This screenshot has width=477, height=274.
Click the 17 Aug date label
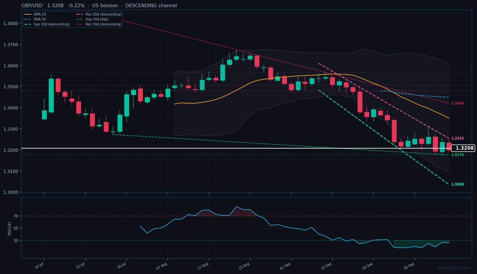(x=204, y=266)
